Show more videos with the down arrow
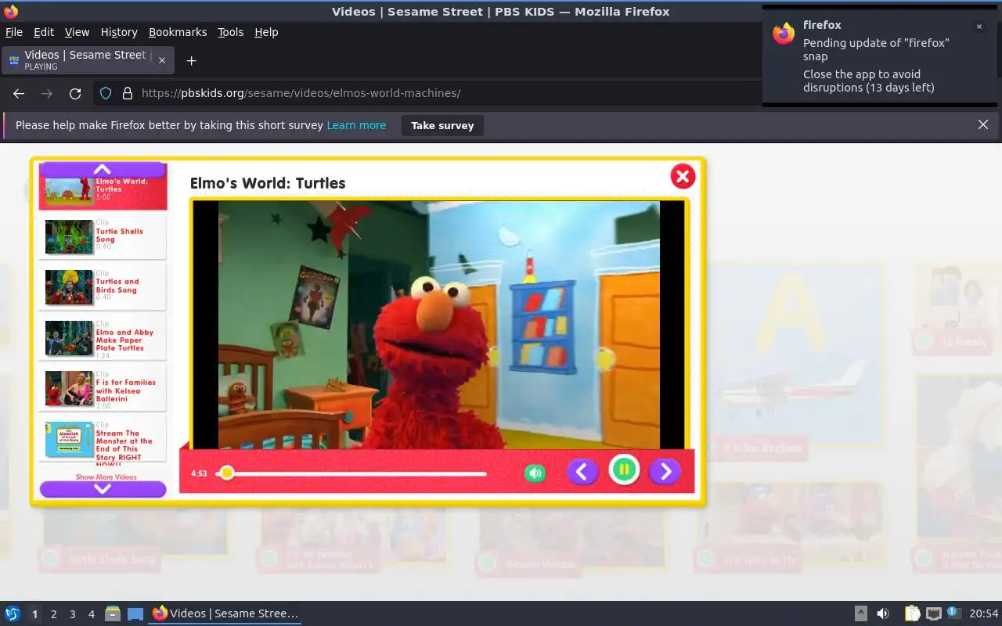Viewport: 1002px width, 626px height. 103,489
